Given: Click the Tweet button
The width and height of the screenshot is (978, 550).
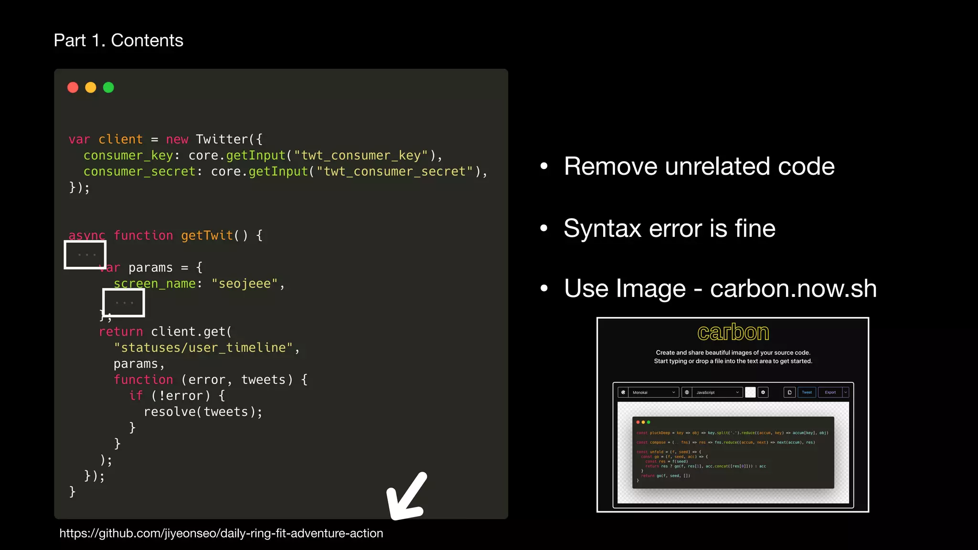Looking at the screenshot, I should tap(807, 392).
